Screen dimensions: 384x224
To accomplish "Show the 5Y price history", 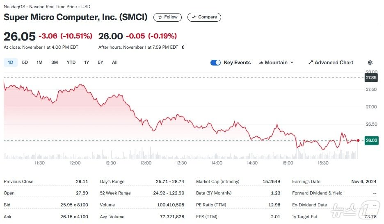I will [x=101, y=62].
